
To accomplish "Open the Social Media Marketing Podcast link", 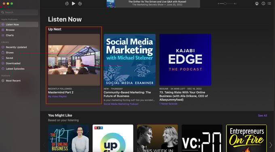I will pos(121,104).
